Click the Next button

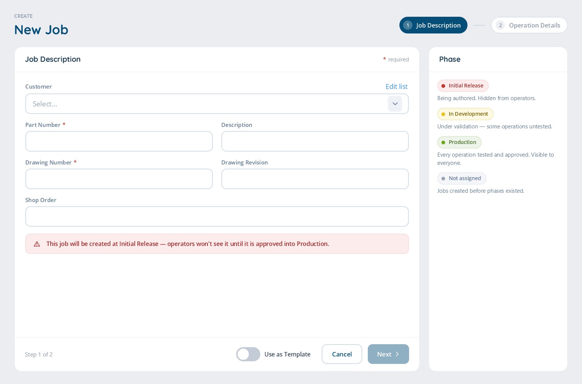[x=388, y=354]
